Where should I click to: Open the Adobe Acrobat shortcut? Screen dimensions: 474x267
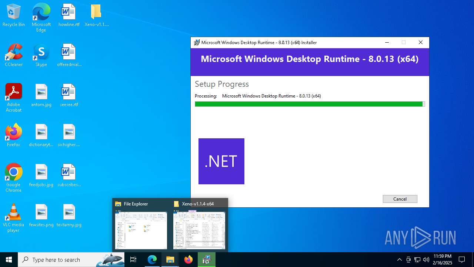click(14, 98)
